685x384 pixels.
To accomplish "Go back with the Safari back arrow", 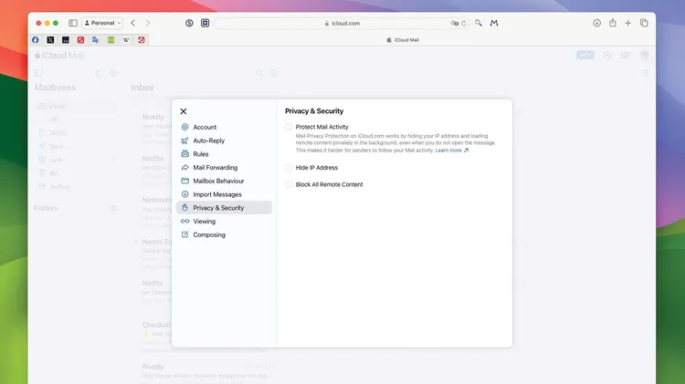I will 132,23.
